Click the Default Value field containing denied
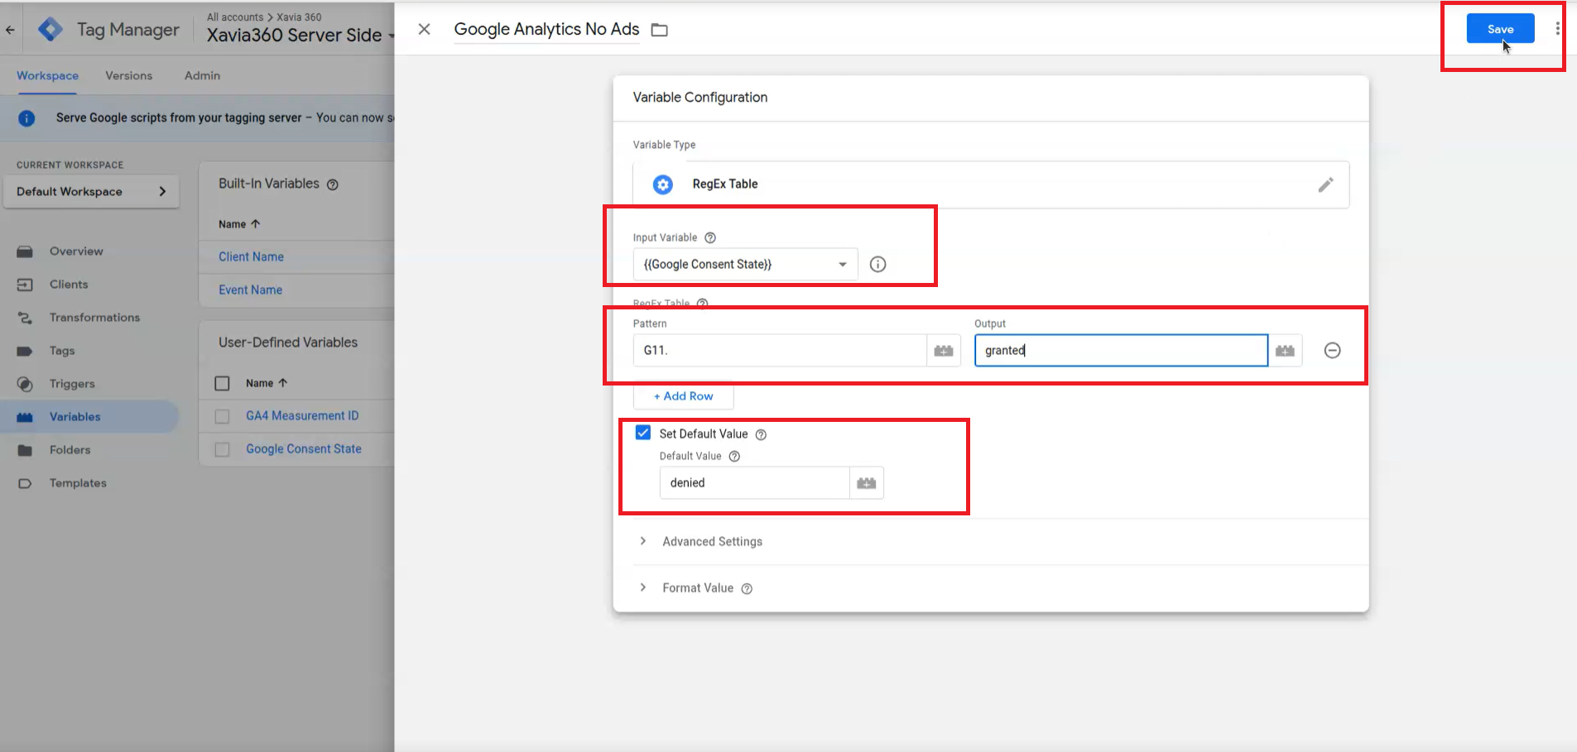This screenshot has width=1577, height=752. pos(754,482)
